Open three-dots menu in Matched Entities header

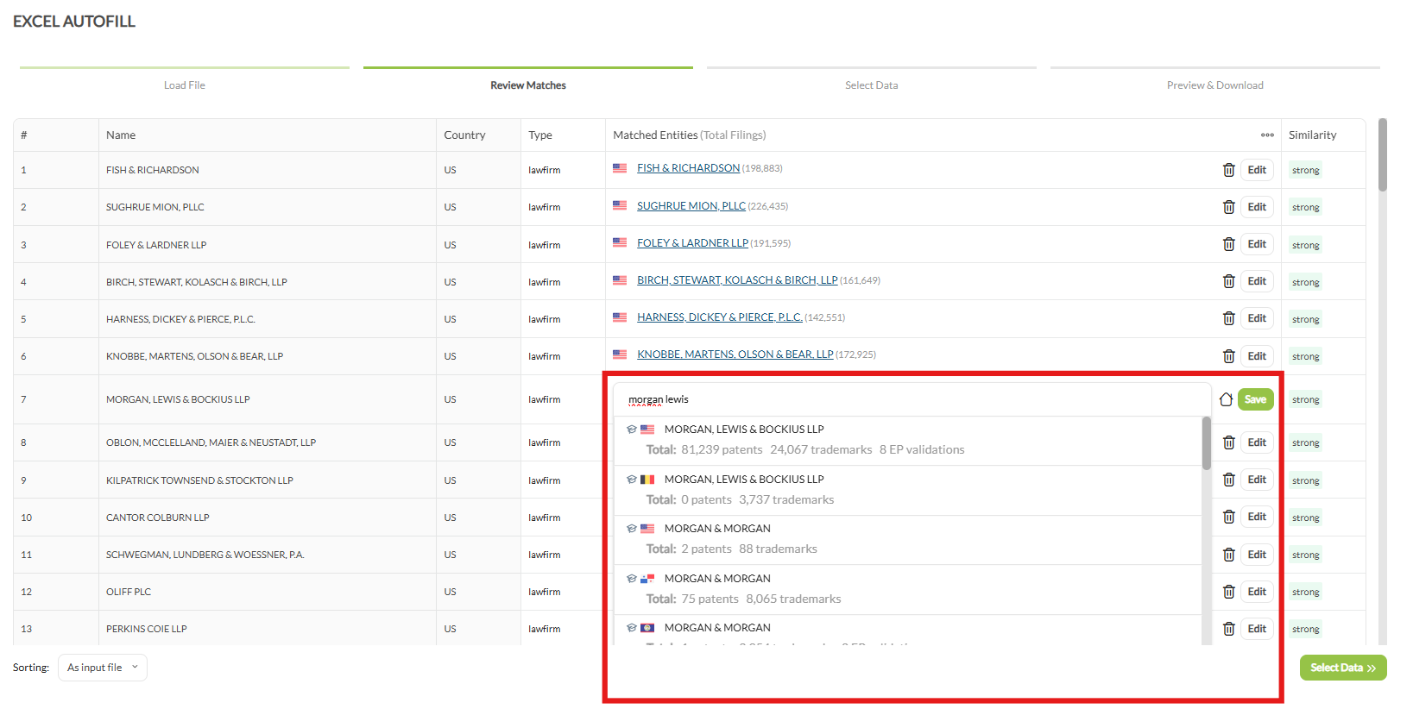coord(1267,135)
